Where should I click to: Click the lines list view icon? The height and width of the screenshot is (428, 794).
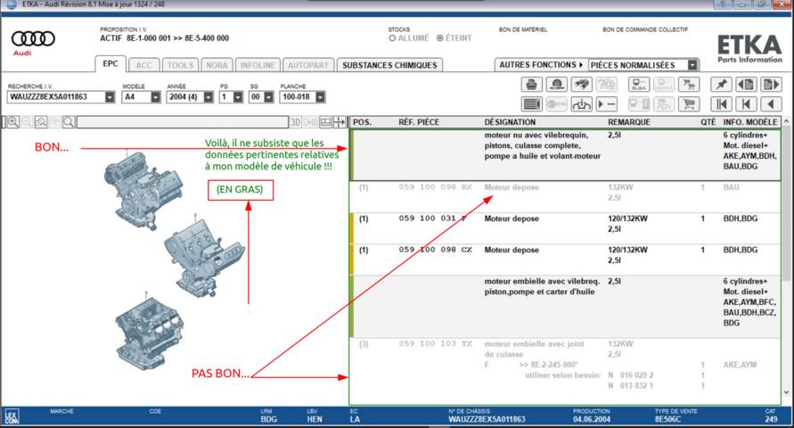coord(532,104)
